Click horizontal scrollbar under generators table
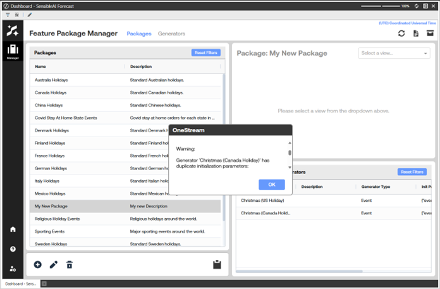 tap(299, 271)
